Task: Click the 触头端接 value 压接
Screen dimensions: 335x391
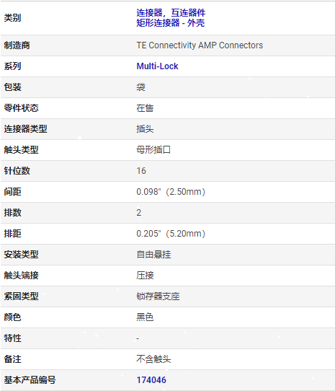Action: click(x=145, y=276)
